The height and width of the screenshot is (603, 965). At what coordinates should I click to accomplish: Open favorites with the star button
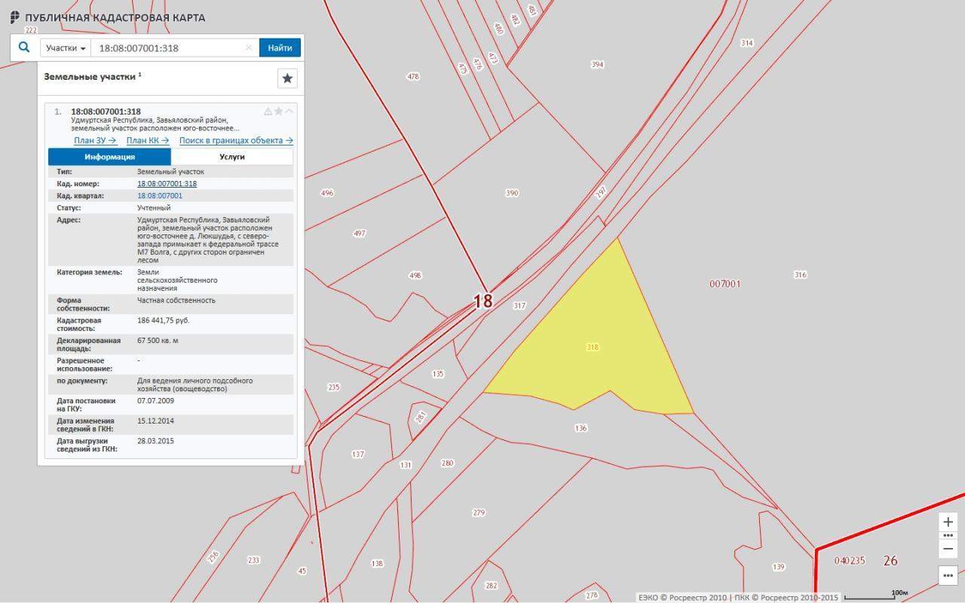click(x=287, y=78)
